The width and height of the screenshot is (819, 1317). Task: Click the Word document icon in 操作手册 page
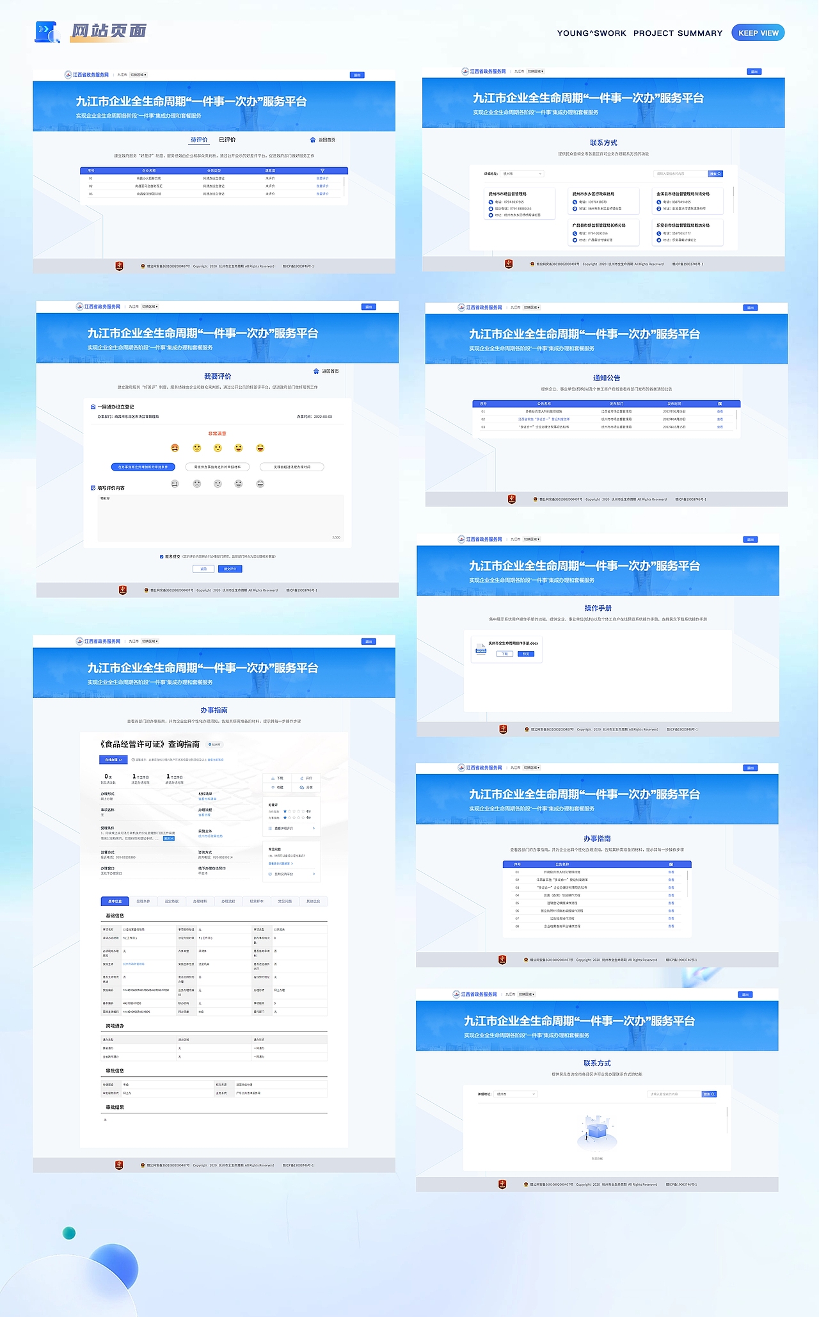(481, 649)
